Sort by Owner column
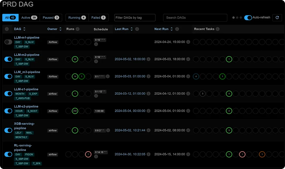Viewport: 285px width, 169px height. click(x=60, y=29)
